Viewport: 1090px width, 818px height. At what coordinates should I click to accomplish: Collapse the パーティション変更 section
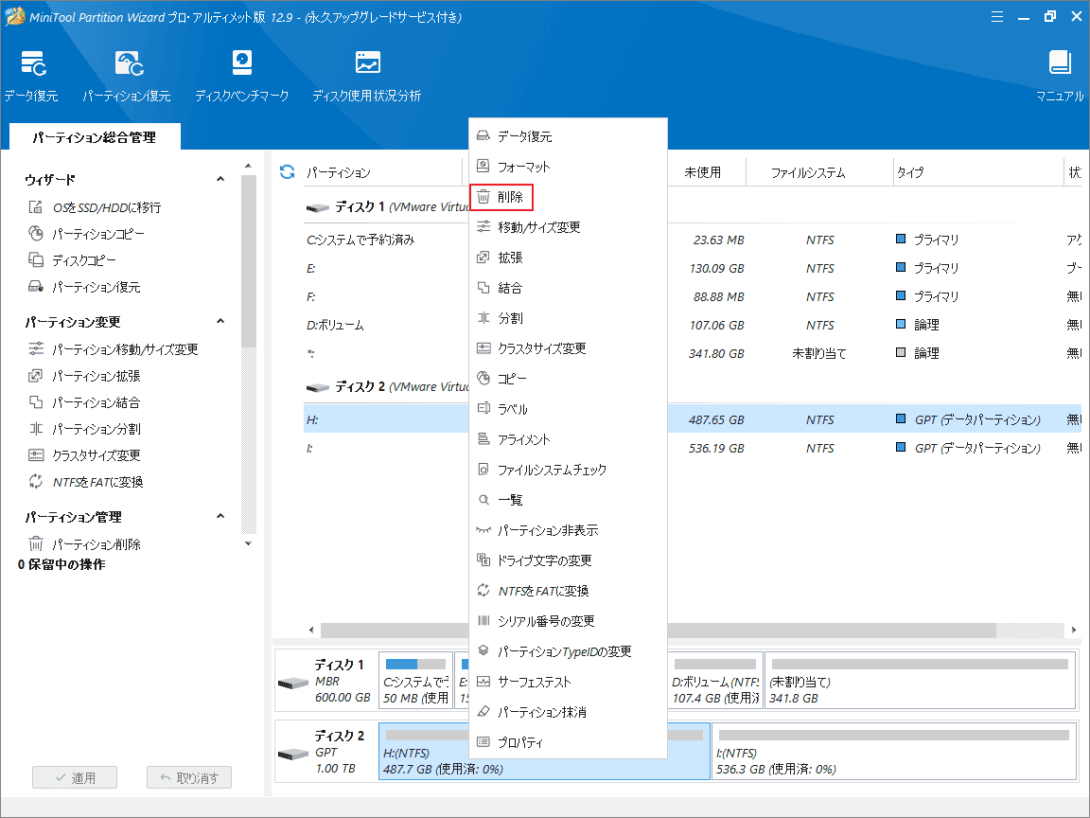click(220, 321)
